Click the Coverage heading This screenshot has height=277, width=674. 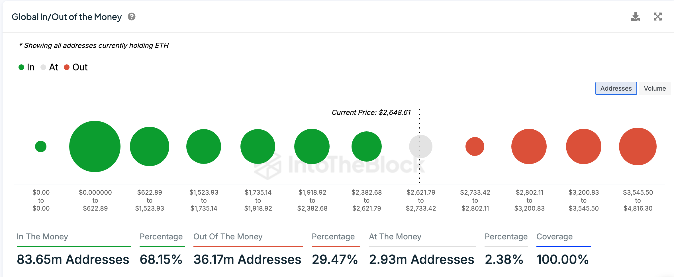coord(555,237)
